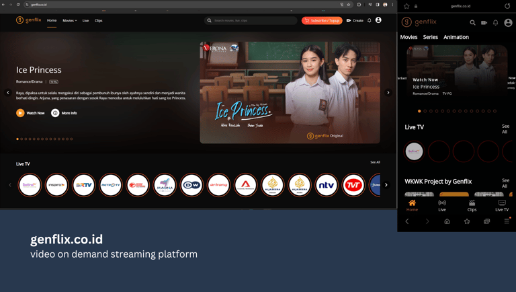The image size is (516, 292).
Task: Click See All next to WKWK Project
Action: pos(505,183)
